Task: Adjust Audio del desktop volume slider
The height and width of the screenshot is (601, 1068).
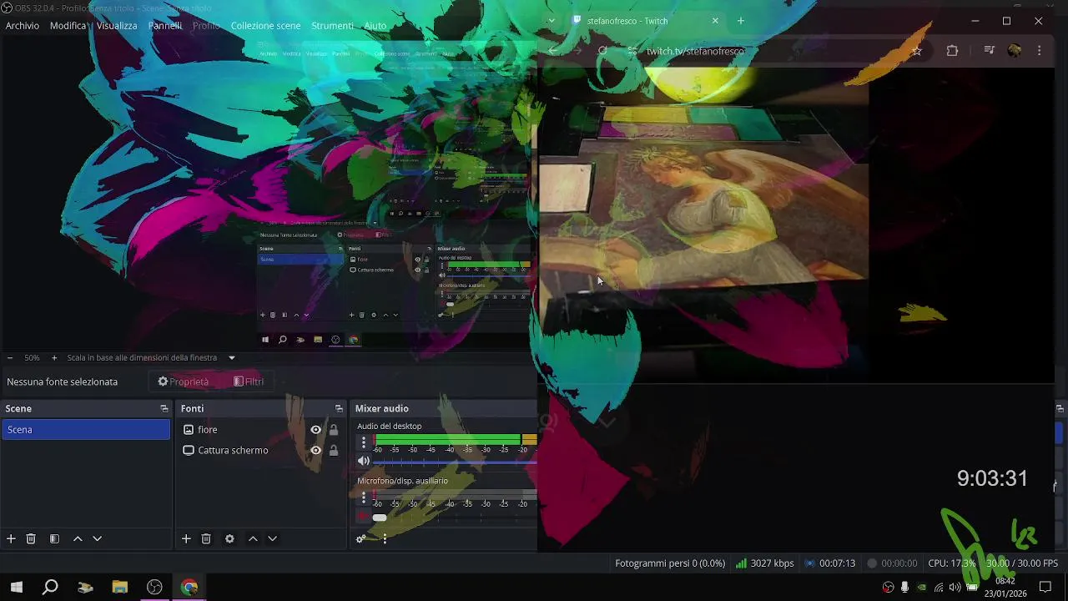Action: click(x=456, y=461)
